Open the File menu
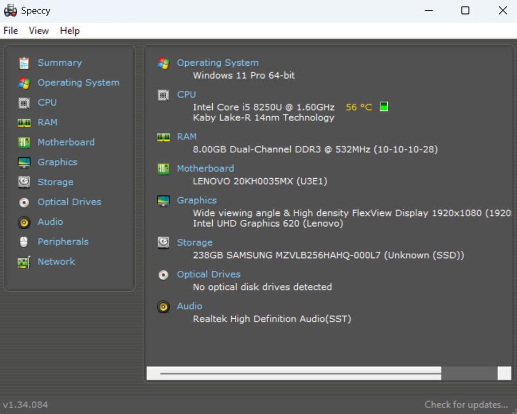 click(11, 31)
